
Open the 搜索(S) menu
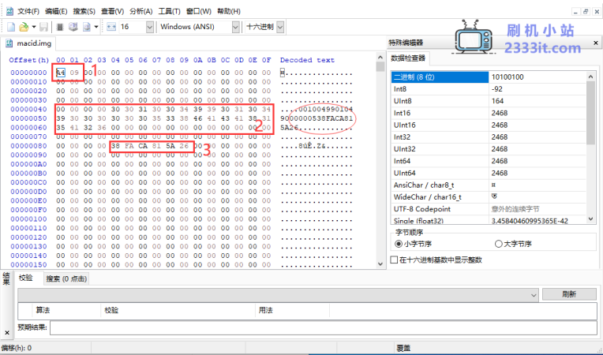point(84,11)
